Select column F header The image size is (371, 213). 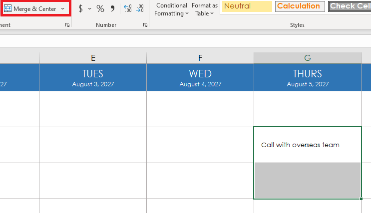coord(200,58)
